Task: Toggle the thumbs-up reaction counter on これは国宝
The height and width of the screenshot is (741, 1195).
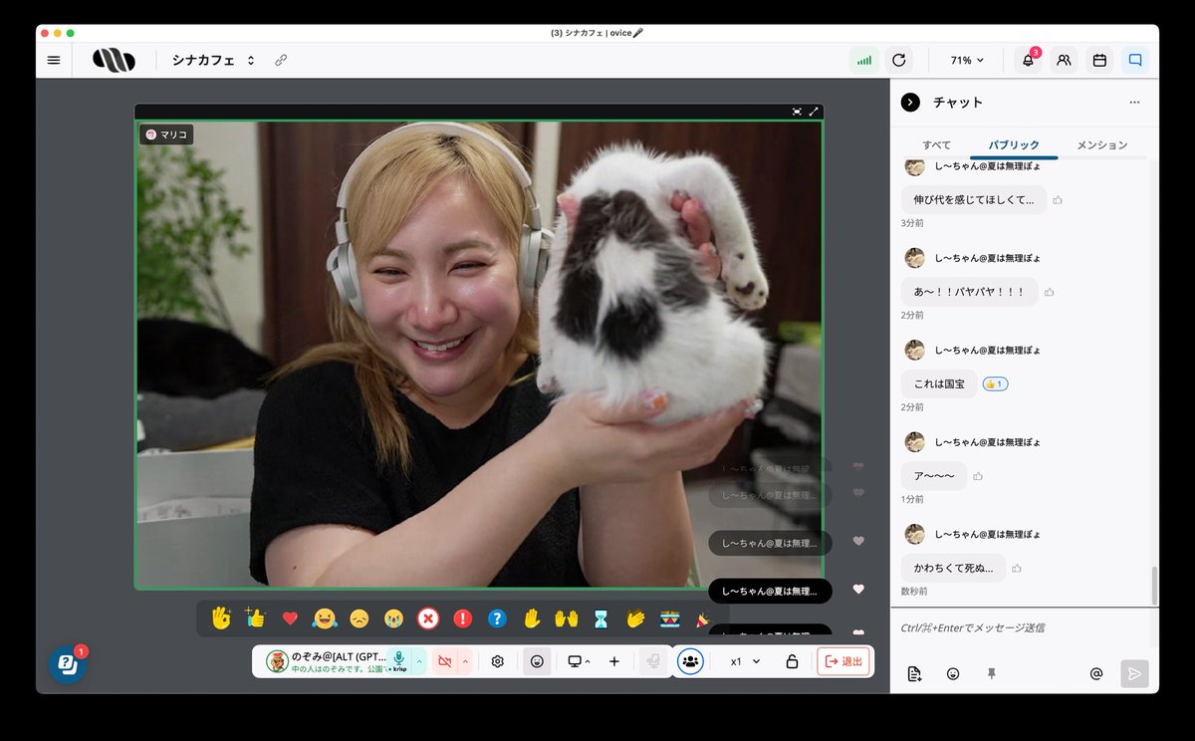Action: pyautogui.click(x=995, y=383)
